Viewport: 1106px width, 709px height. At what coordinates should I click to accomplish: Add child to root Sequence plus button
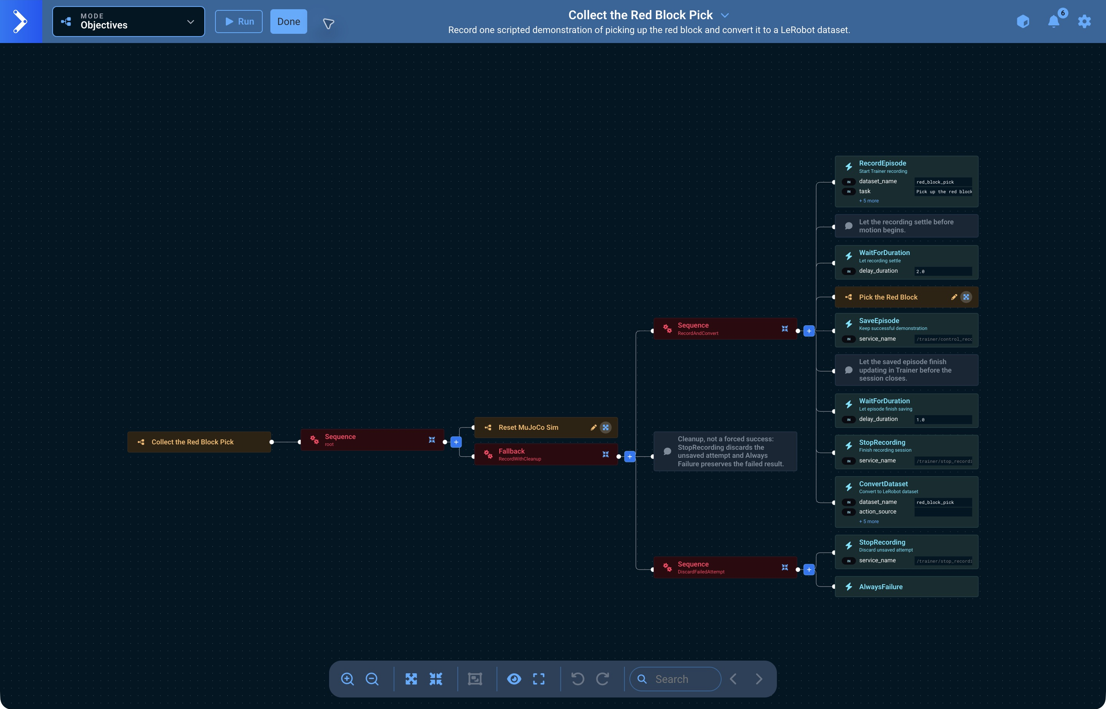[456, 442]
